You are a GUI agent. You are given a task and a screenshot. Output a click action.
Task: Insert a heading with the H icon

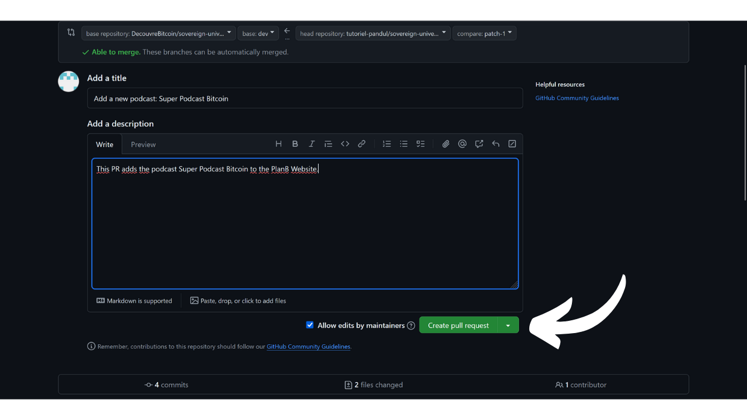(x=278, y=144)
